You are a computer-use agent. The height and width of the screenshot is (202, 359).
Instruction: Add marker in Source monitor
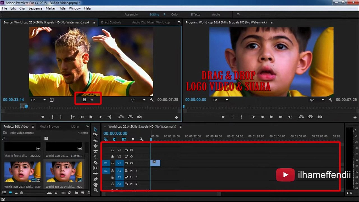pyautogui.click(x=43, y=117)
